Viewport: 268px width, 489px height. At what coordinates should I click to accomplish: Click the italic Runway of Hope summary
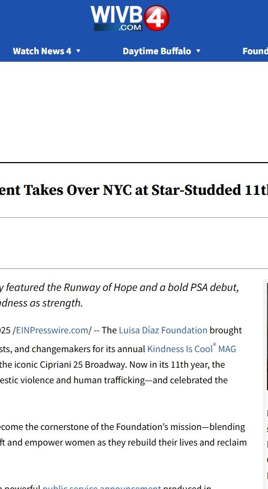click(x=120, y=295)
